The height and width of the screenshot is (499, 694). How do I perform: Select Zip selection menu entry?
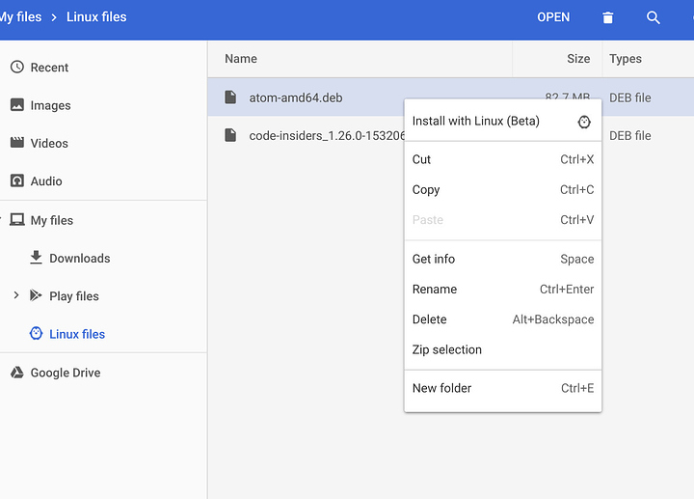pos(447,350)
